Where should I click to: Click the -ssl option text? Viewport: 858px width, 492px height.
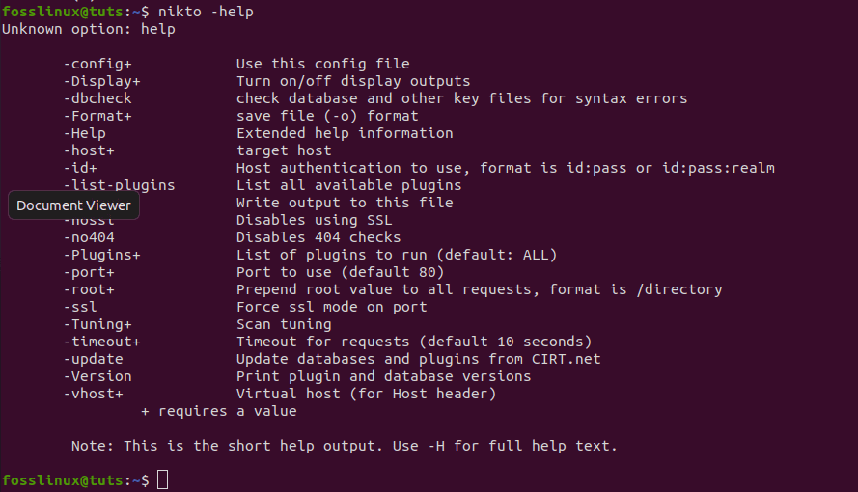80,307
